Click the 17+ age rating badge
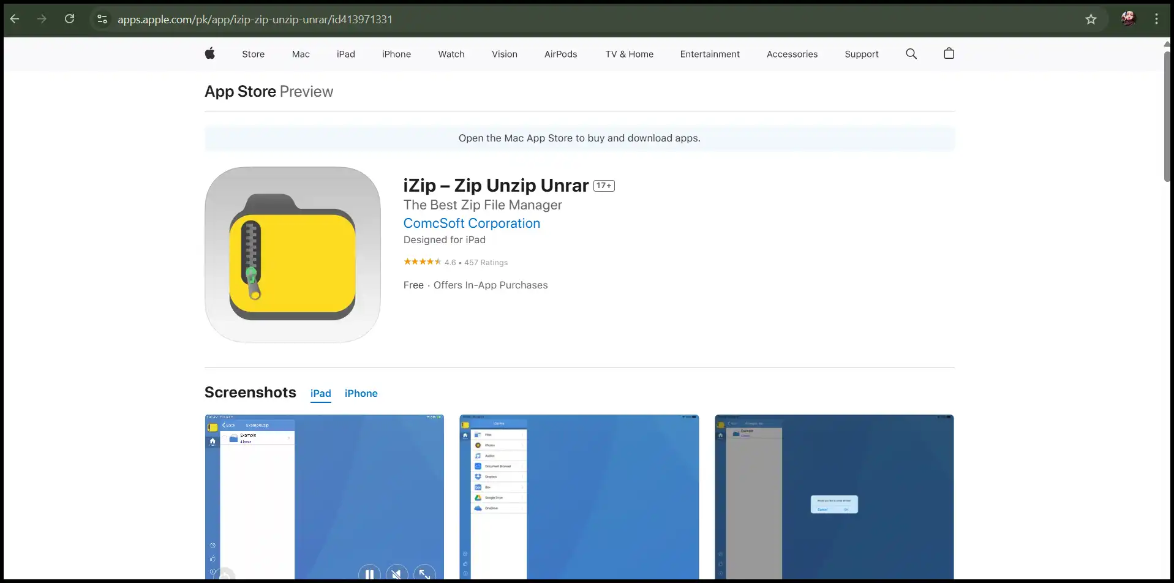Viewport: 1174px width, 583px height. 604,186
